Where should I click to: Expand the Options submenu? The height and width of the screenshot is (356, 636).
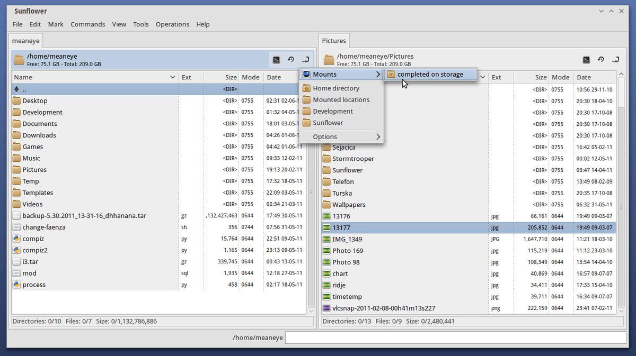[x=341, y=137]
